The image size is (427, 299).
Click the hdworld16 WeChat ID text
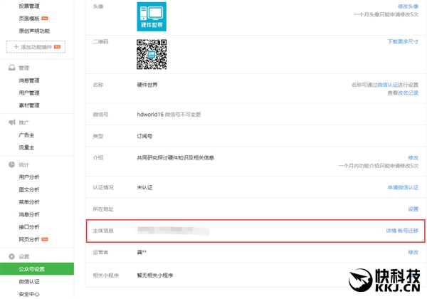150,115
